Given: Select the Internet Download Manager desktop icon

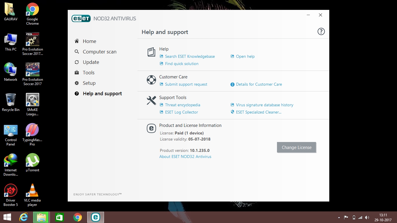Looking at the screenshot, I should pos(11,165).
